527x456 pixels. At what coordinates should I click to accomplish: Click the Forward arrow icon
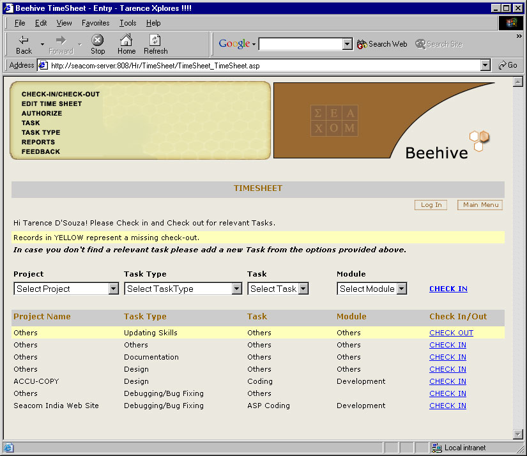pyautogui.click(x=61, y=40)
